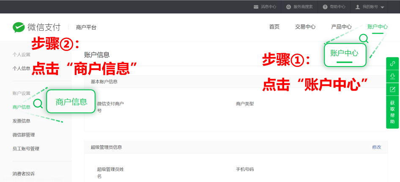Click the 商户类型 field label
Viewport: 400px width, 182px height.
(245, 104)
